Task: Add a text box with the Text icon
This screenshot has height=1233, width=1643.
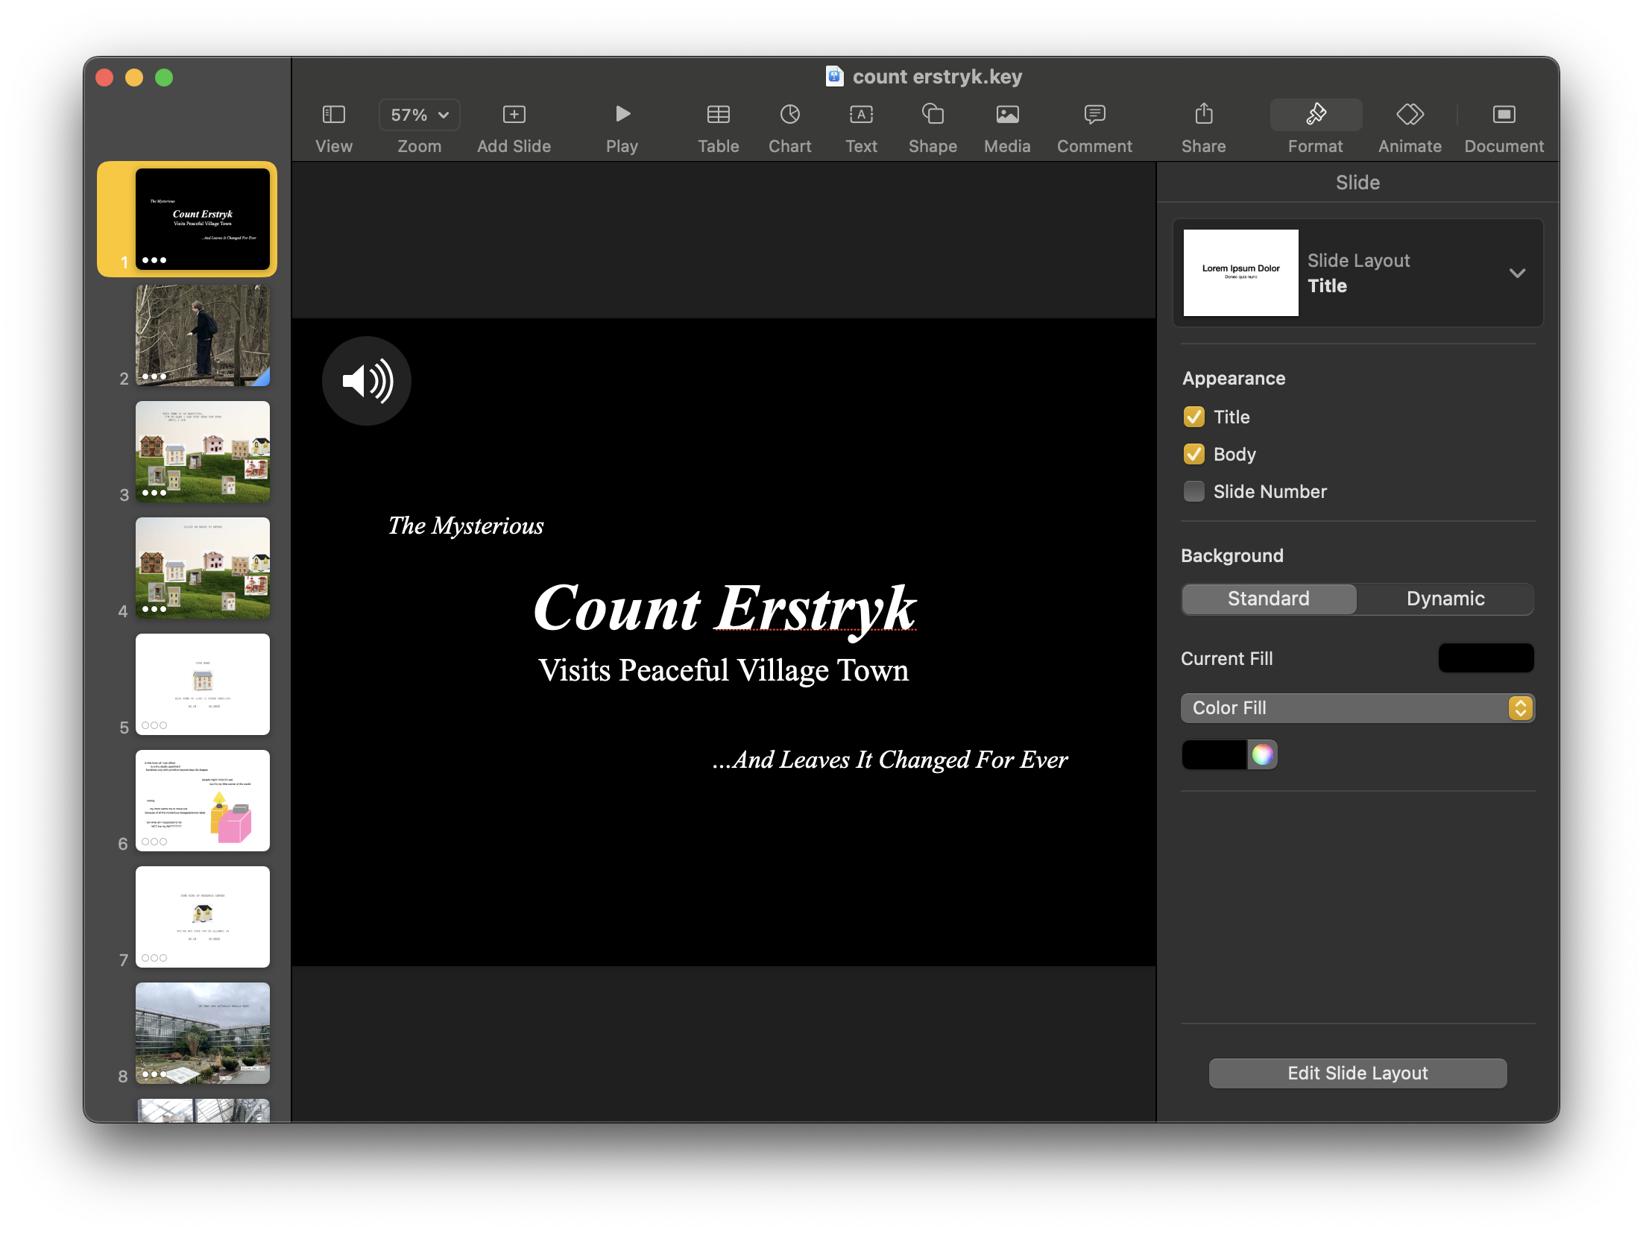Action: (861, 115)
